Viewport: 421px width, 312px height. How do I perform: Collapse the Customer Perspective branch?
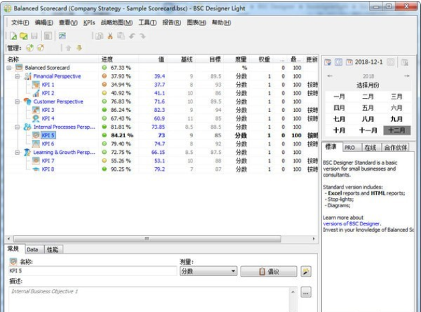(x=17, y=101)
